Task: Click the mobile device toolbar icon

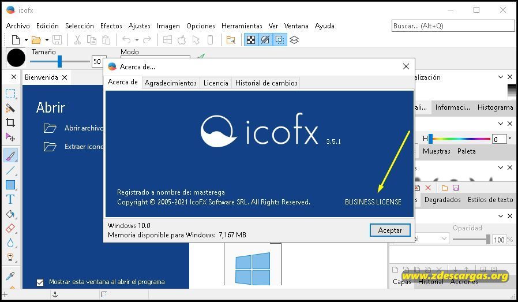Action: click(210, 40)
